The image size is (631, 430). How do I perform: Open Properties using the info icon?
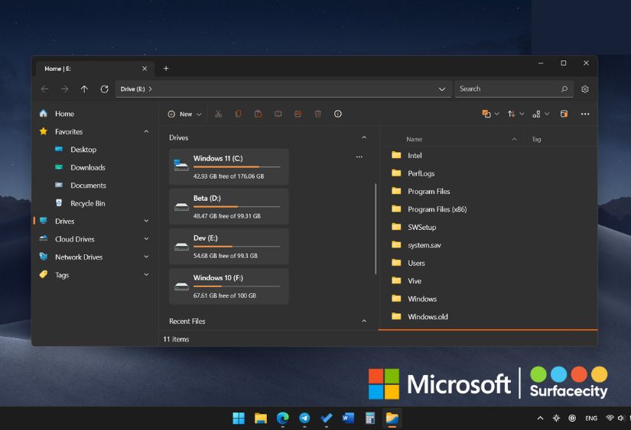337,114
